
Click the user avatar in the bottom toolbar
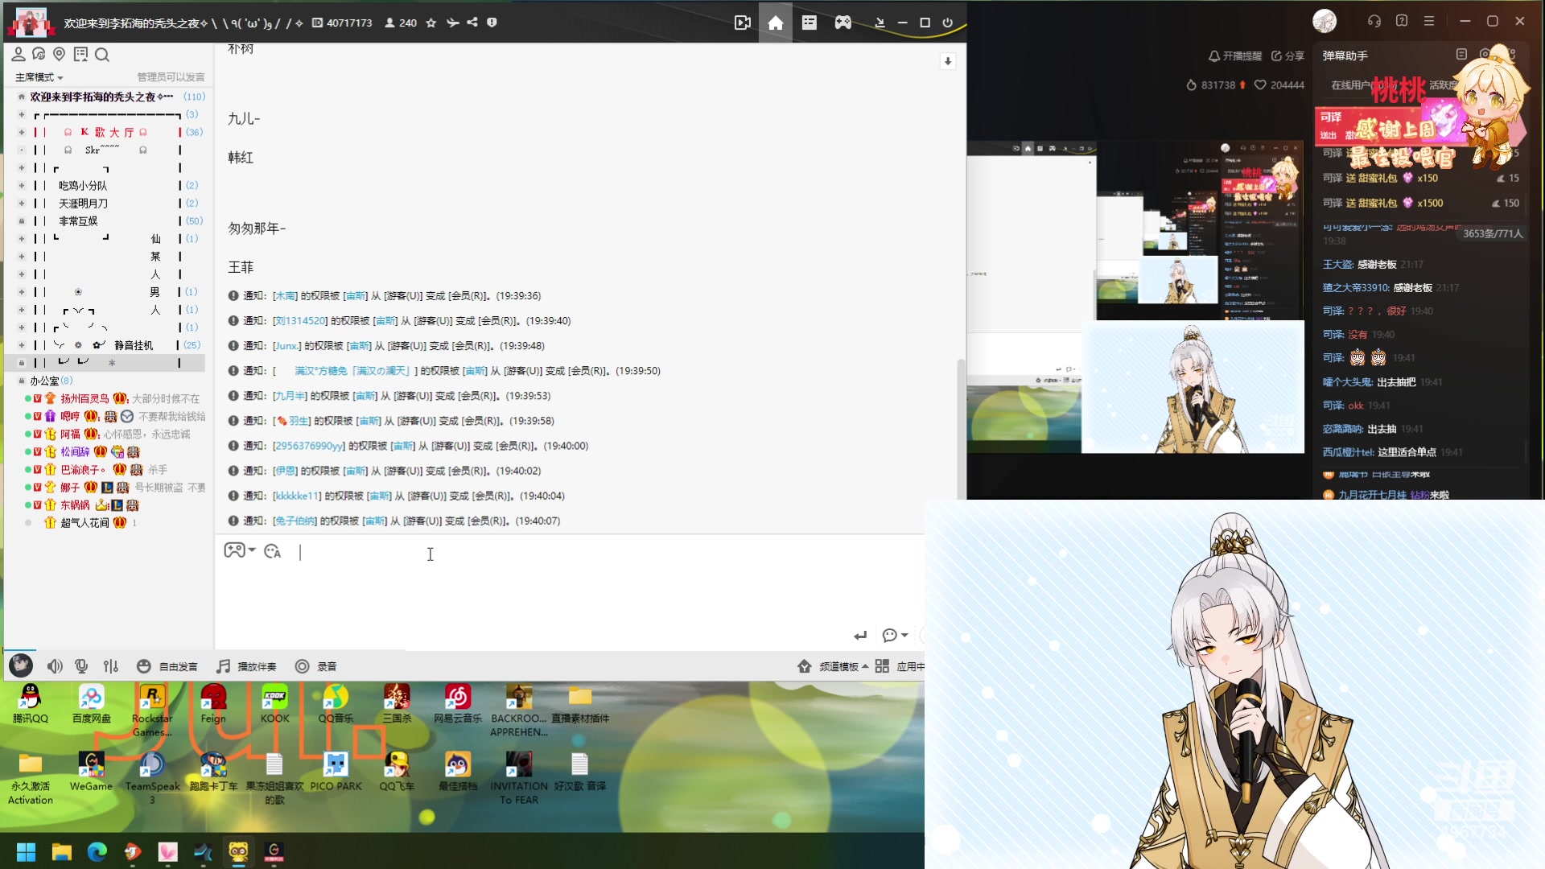click(x=21, y=665)
